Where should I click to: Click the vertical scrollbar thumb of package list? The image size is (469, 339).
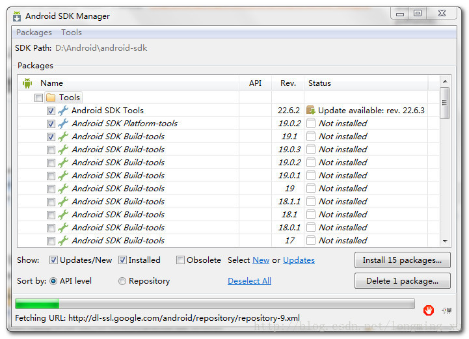(x=445, y=103)
